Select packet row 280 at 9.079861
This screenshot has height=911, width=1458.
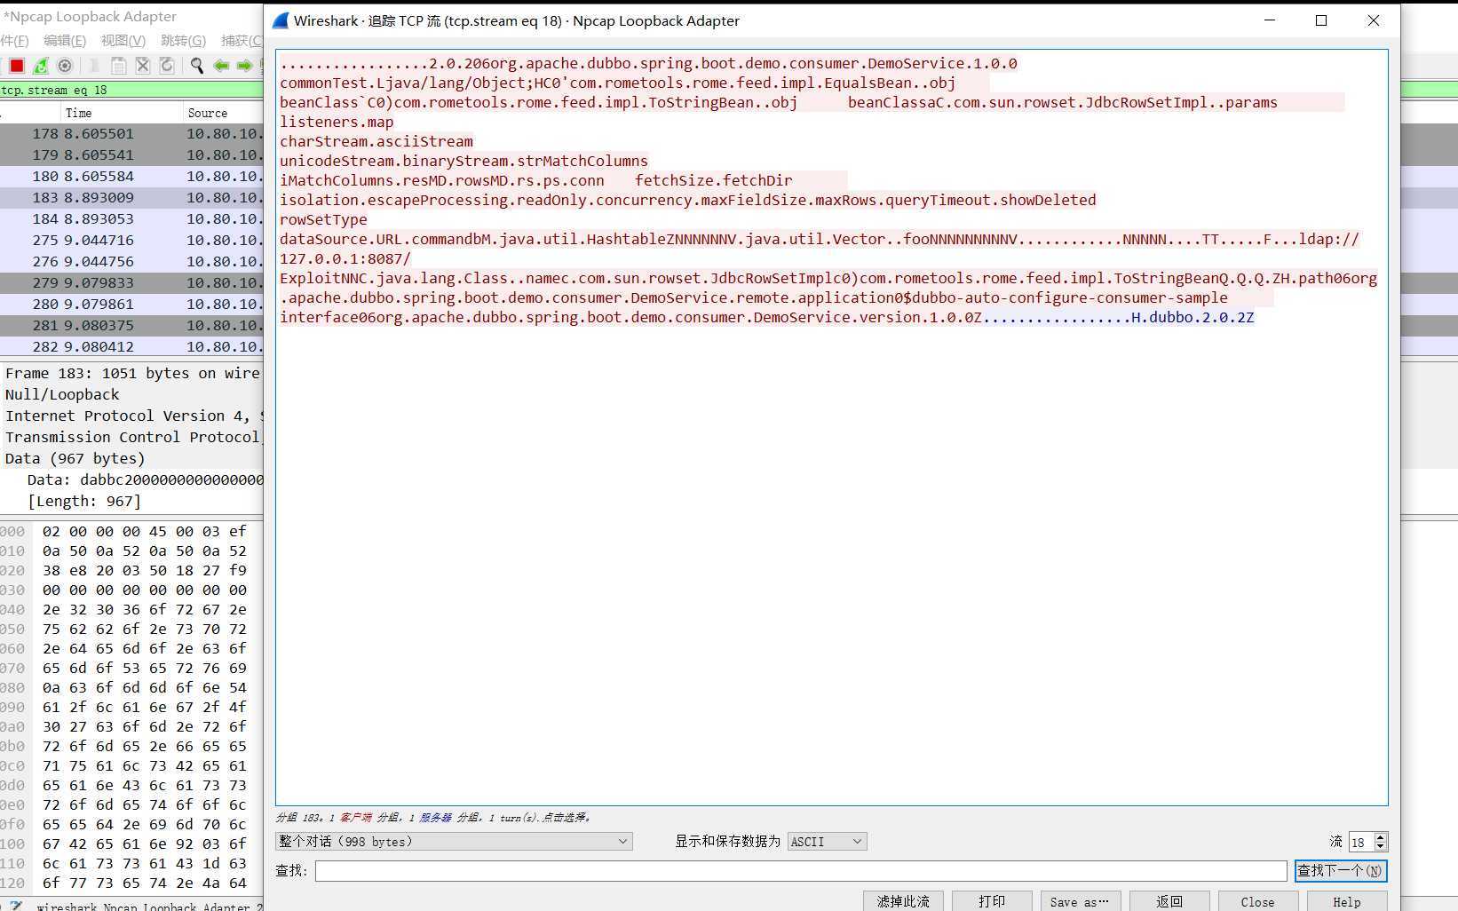point(131,304)
